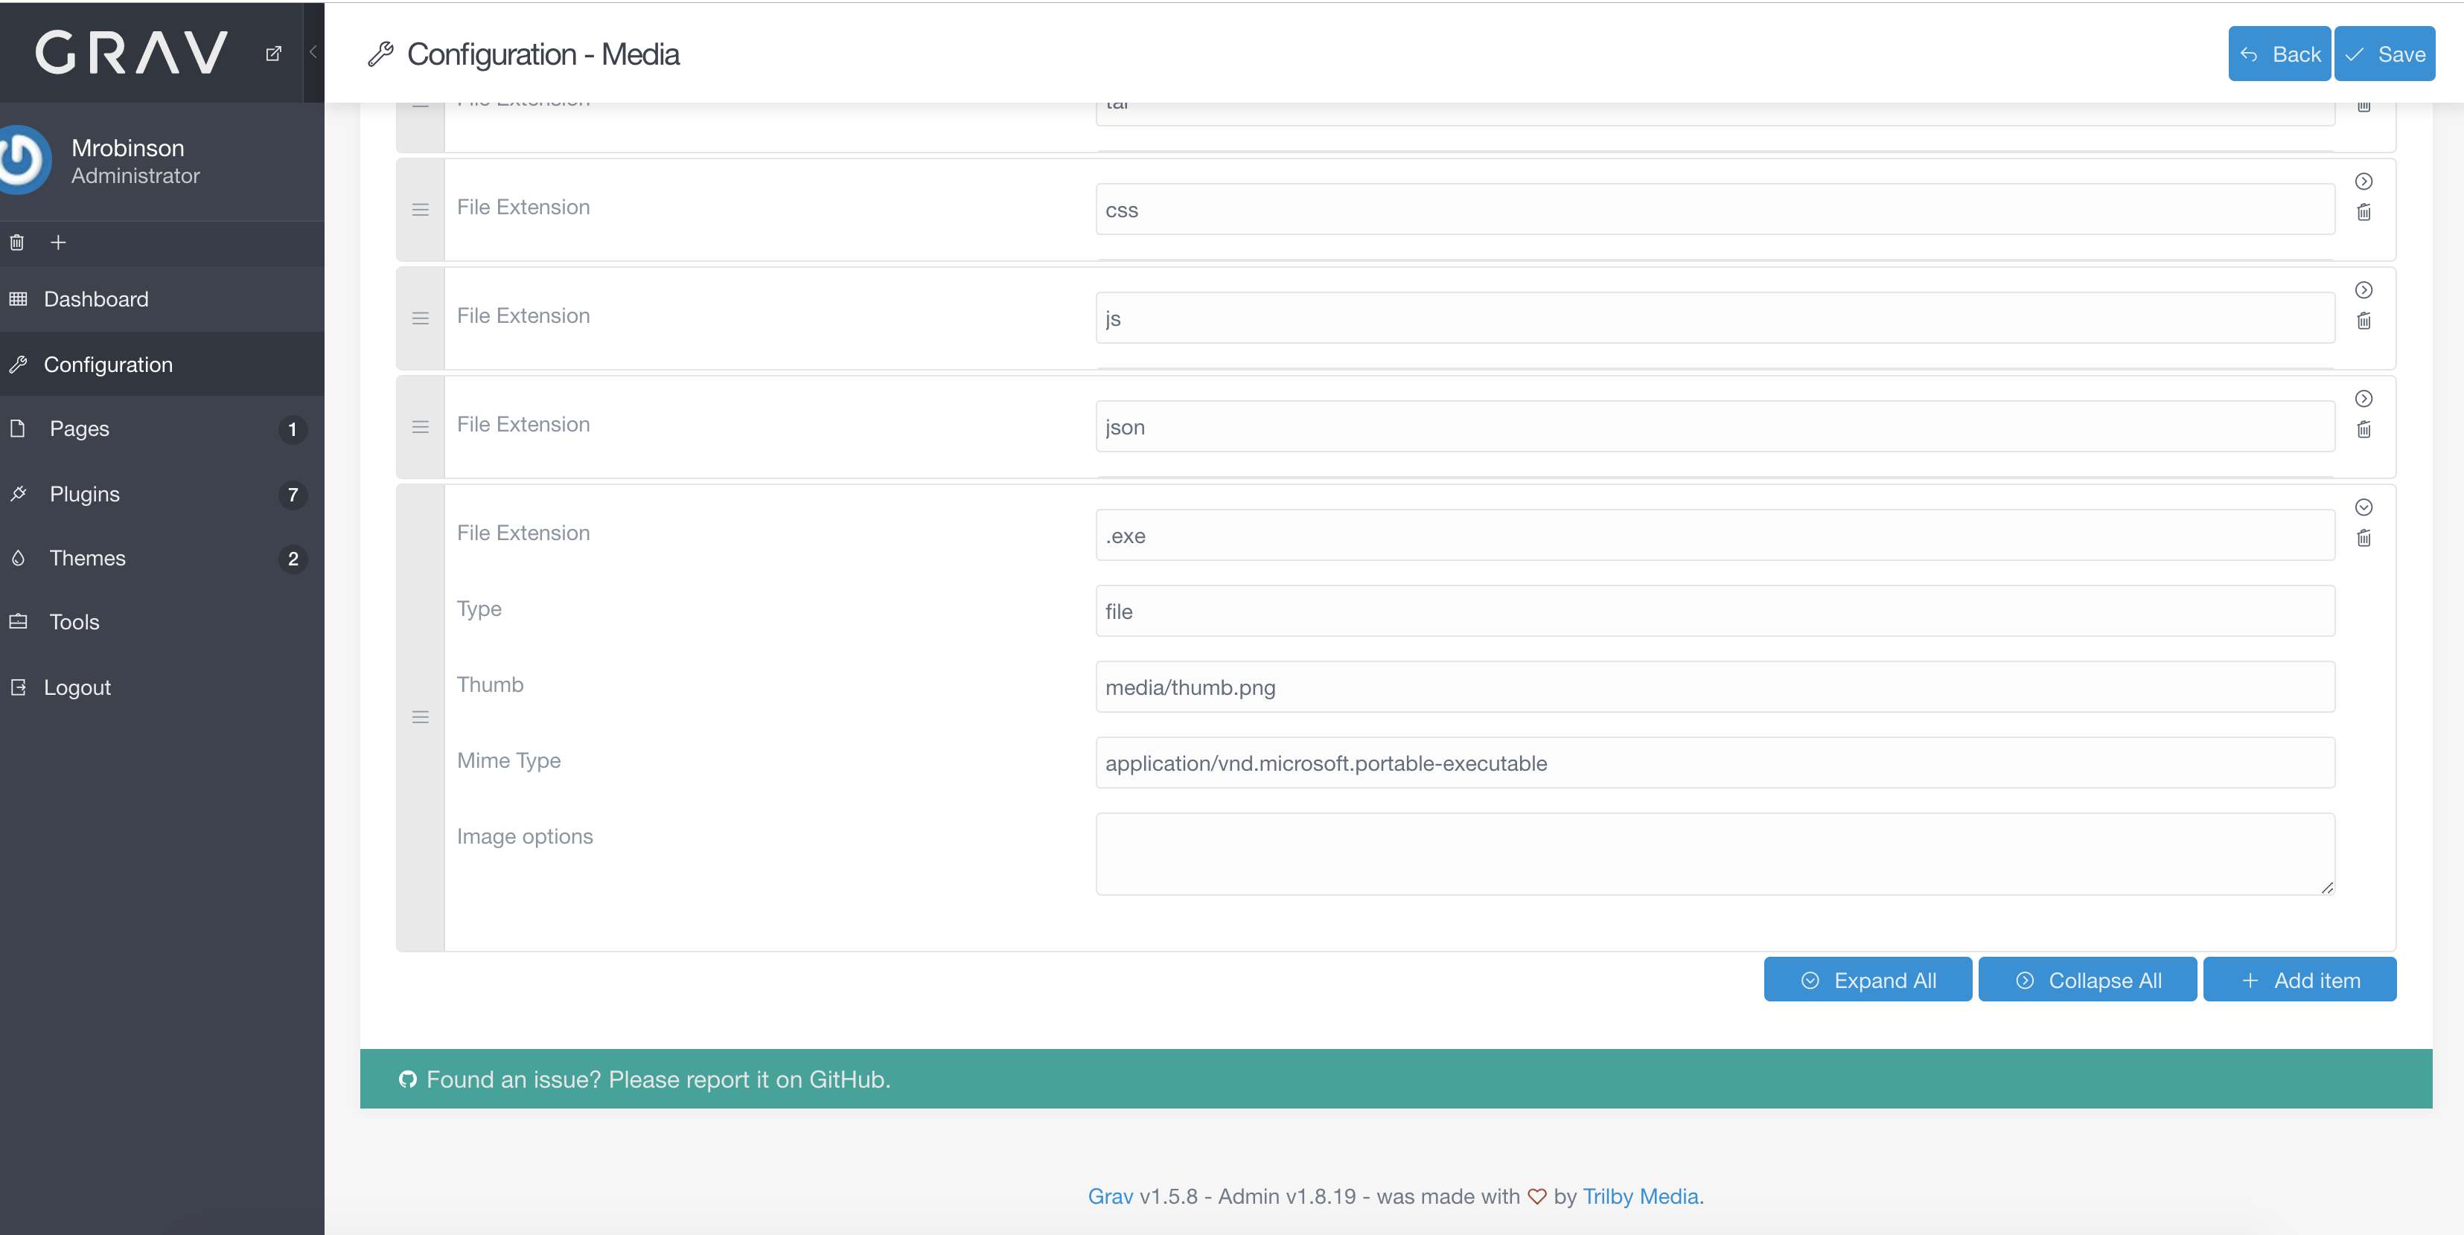Delete the .exe extension item

pyautogui.click(x=2364, y=538)
